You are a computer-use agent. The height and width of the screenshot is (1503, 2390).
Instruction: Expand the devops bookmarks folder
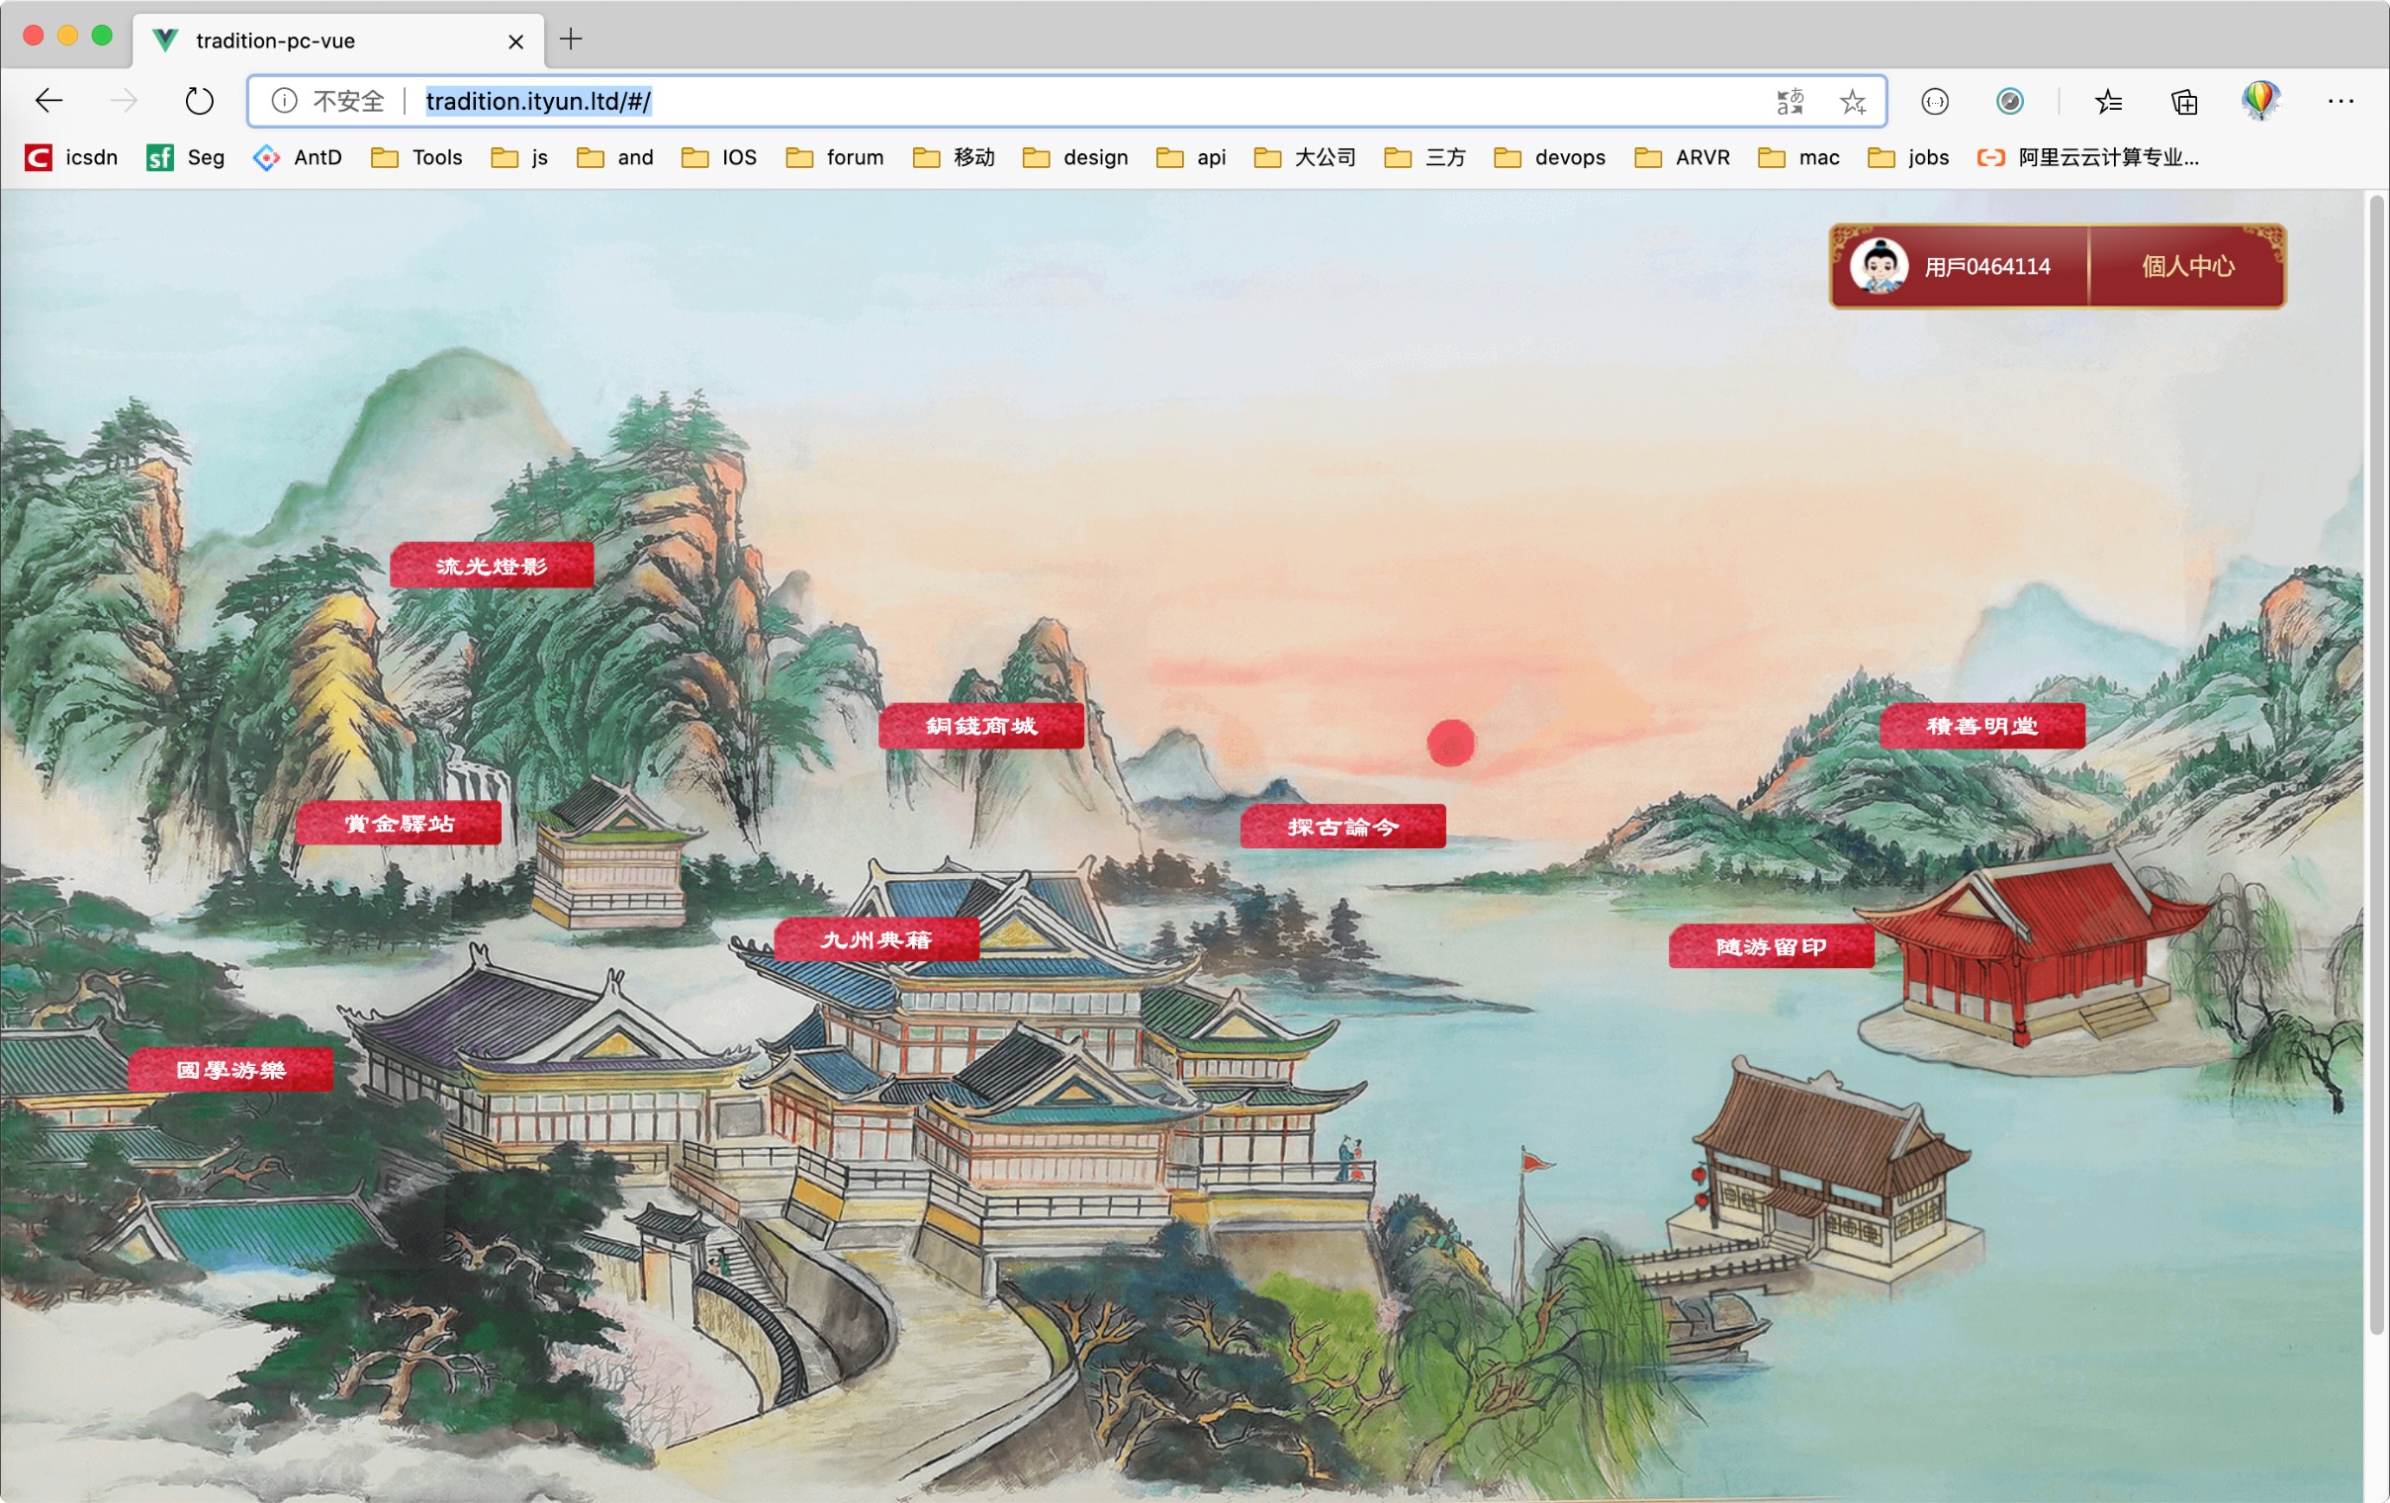click(x=1549, y=158)
